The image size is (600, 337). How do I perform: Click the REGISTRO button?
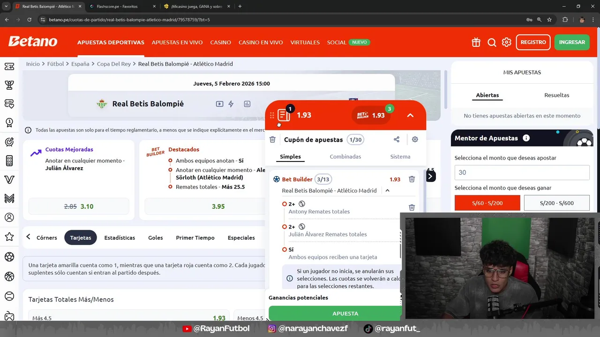coord(533,42)
